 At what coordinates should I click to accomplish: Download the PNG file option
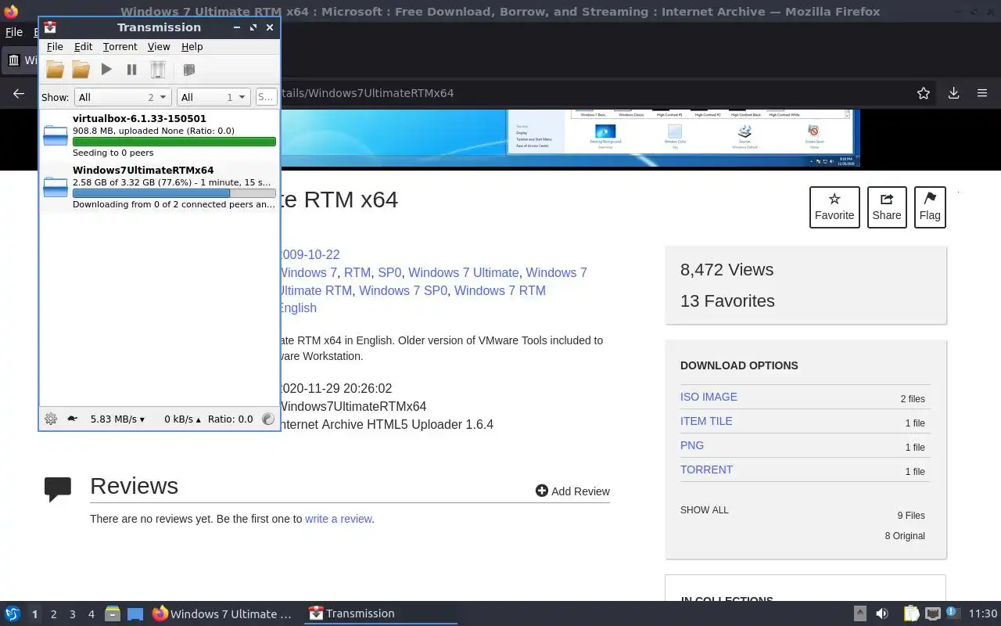click(692, 445)
